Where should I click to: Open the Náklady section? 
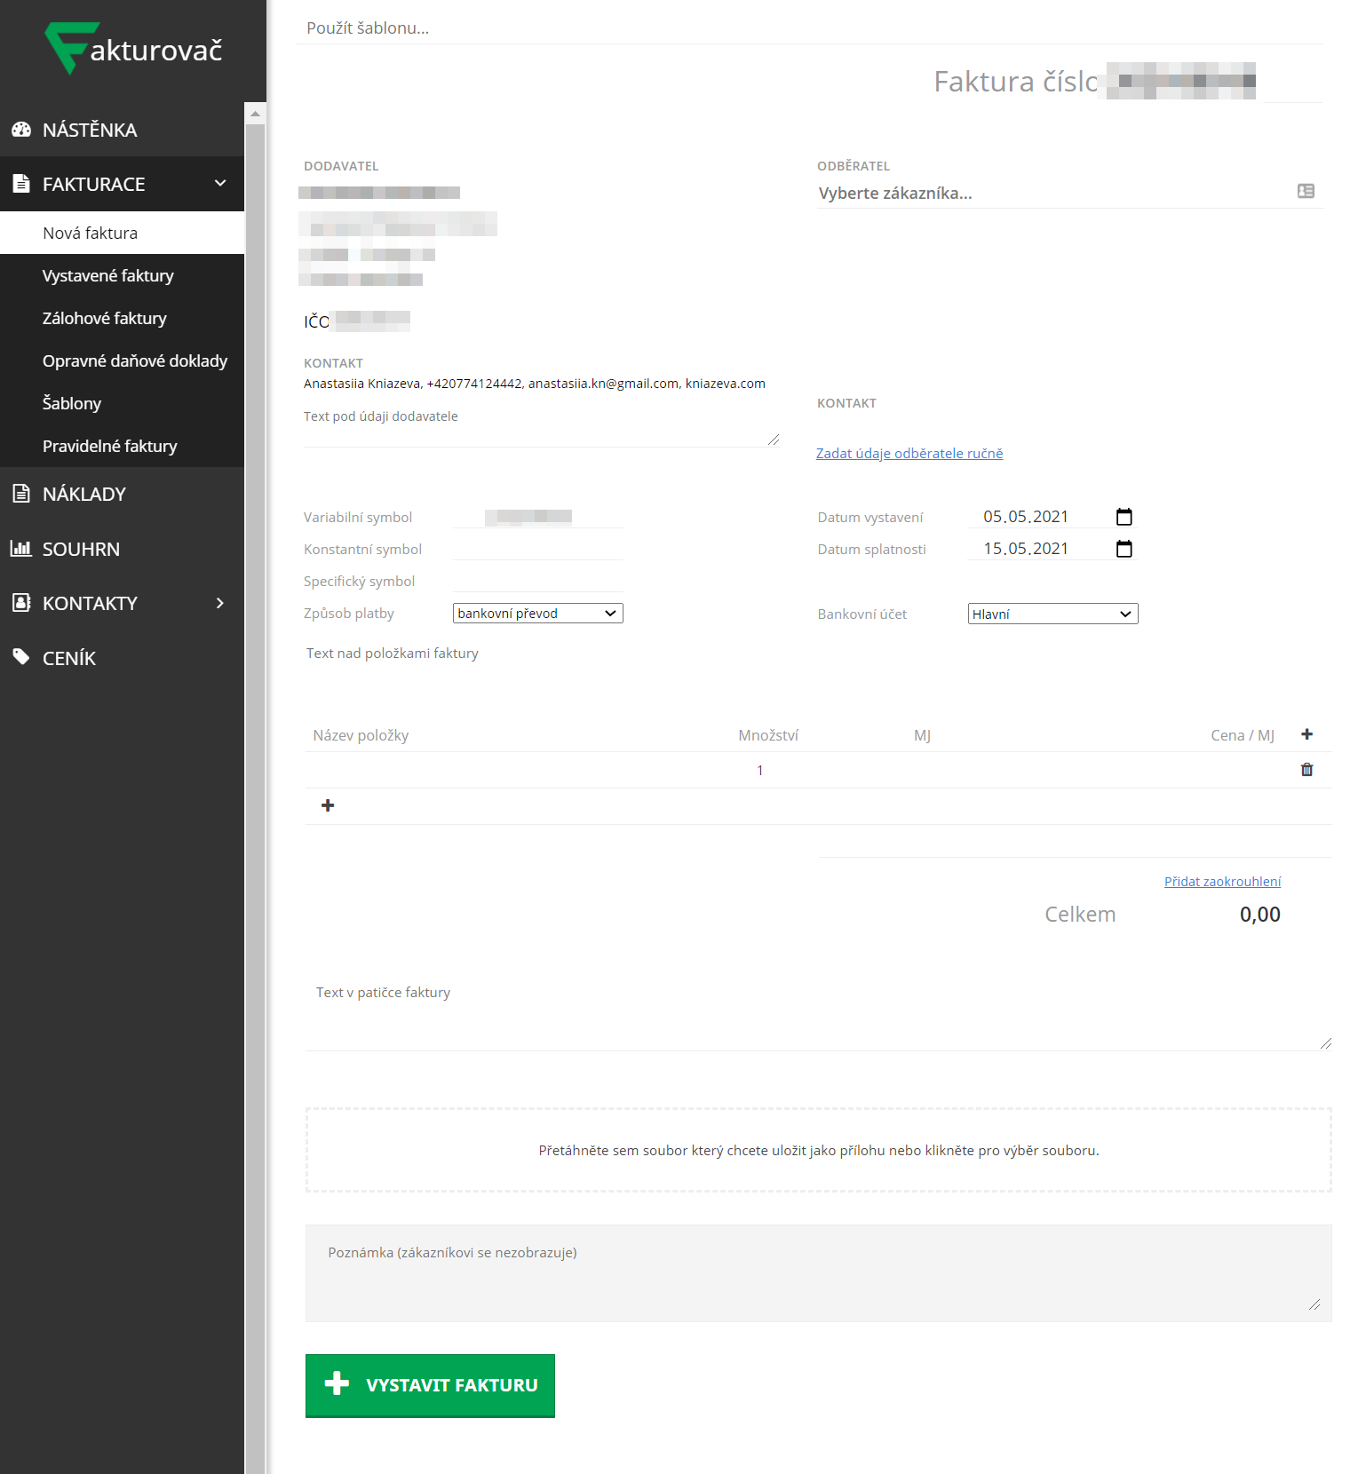pyautogui.click(x=122, y=494)
